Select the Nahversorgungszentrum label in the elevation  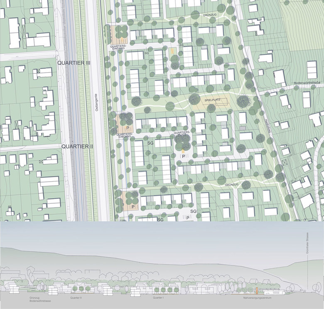[258, 298]
